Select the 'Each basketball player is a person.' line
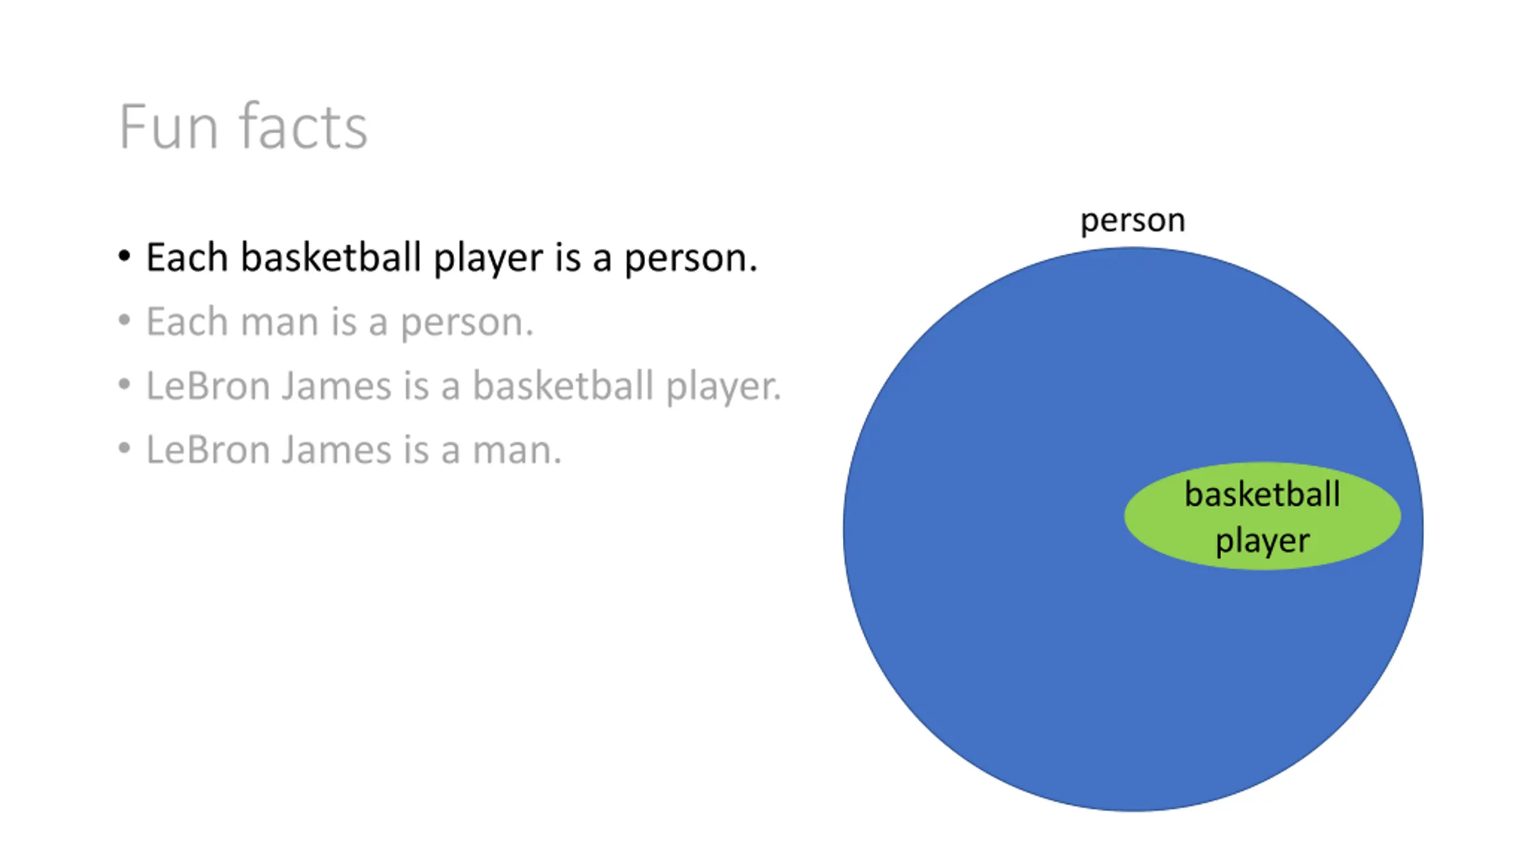The width and height of the screenshot is (1528, 860). tap(452, 258)
